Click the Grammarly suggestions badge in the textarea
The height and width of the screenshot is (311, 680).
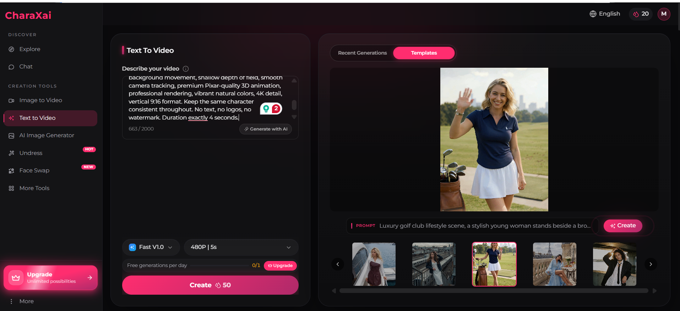271,109
